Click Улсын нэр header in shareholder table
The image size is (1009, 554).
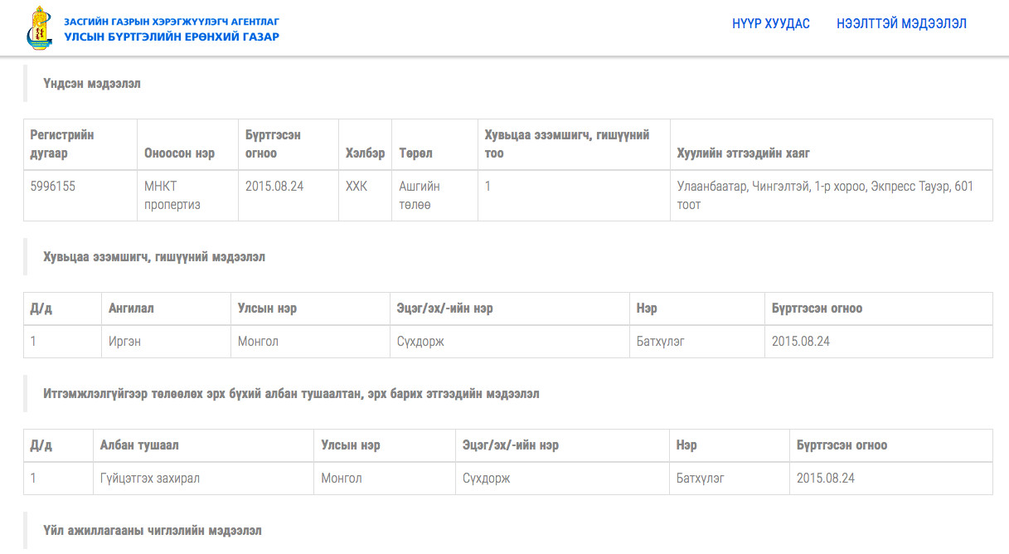tap(311, 309)
